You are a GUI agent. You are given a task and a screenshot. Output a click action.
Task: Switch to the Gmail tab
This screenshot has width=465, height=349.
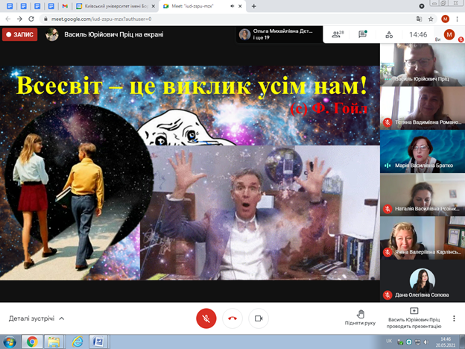pyautogui.click(x=65, y=6)
